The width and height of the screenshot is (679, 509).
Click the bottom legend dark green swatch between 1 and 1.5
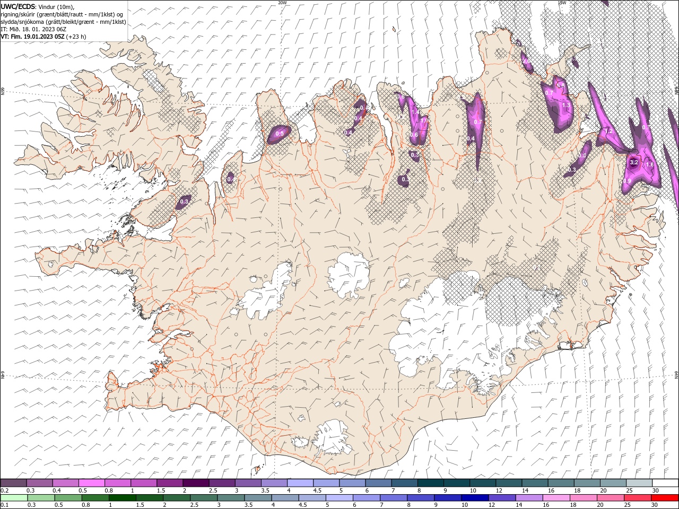point(122,498)
